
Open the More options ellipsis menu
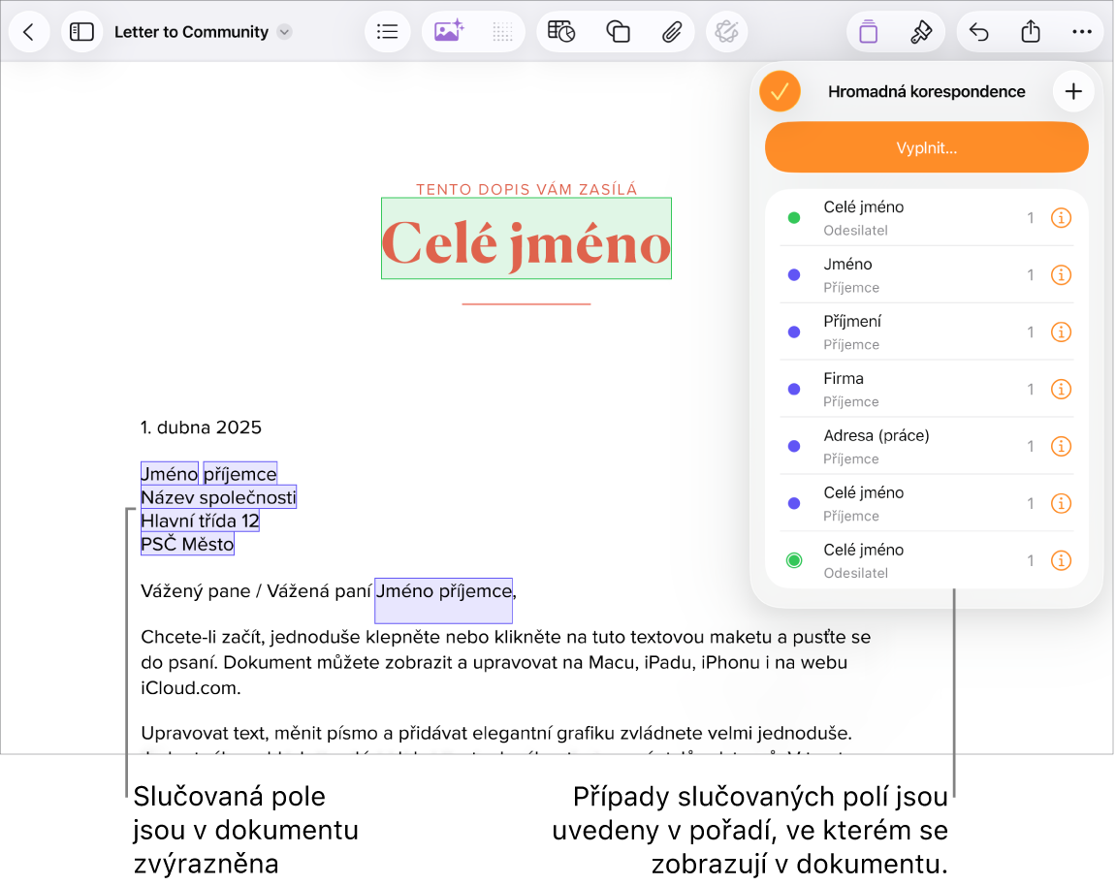pos(1082,32)
